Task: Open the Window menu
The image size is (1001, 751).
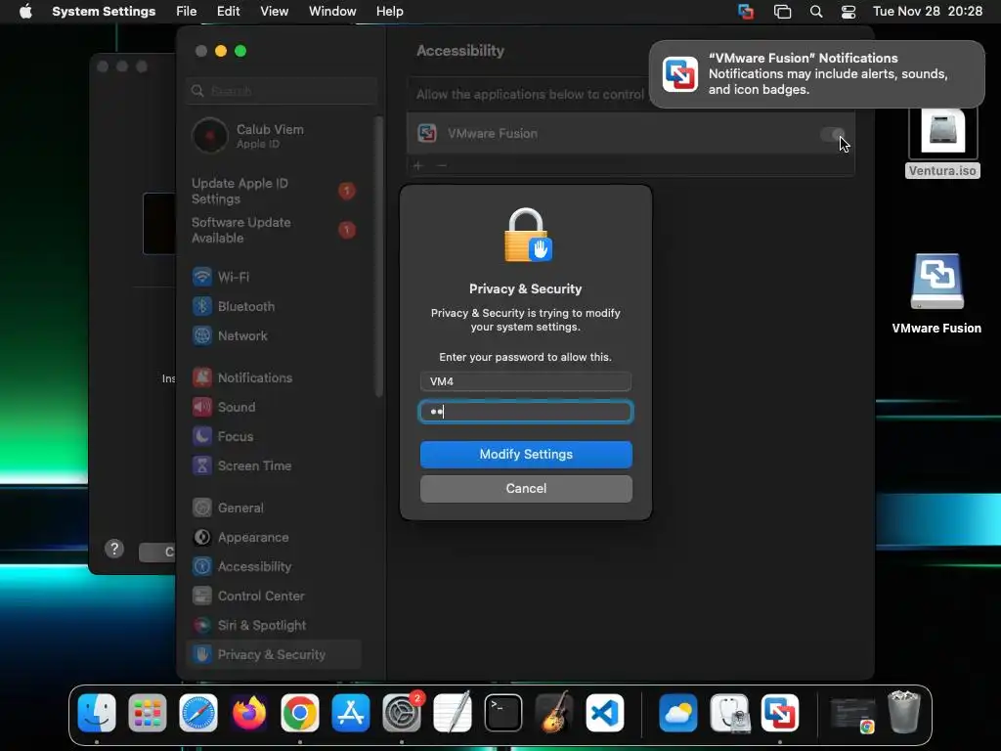Action: point(332,12)
